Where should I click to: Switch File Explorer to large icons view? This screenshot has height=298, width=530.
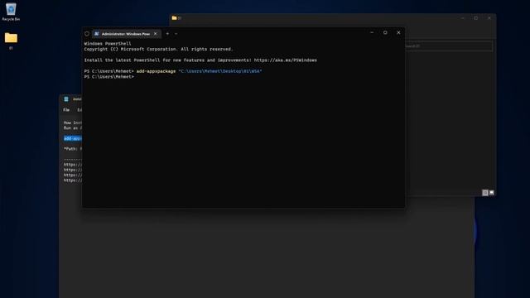pyautogui.click(x=492, y=193)
